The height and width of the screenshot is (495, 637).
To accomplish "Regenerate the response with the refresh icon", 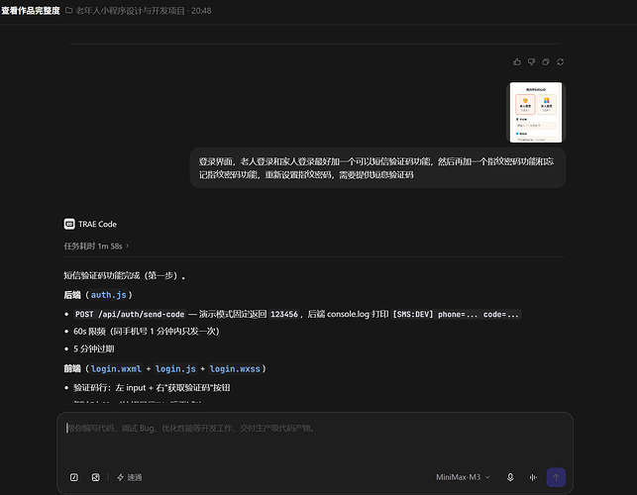I will click(560, 61).
